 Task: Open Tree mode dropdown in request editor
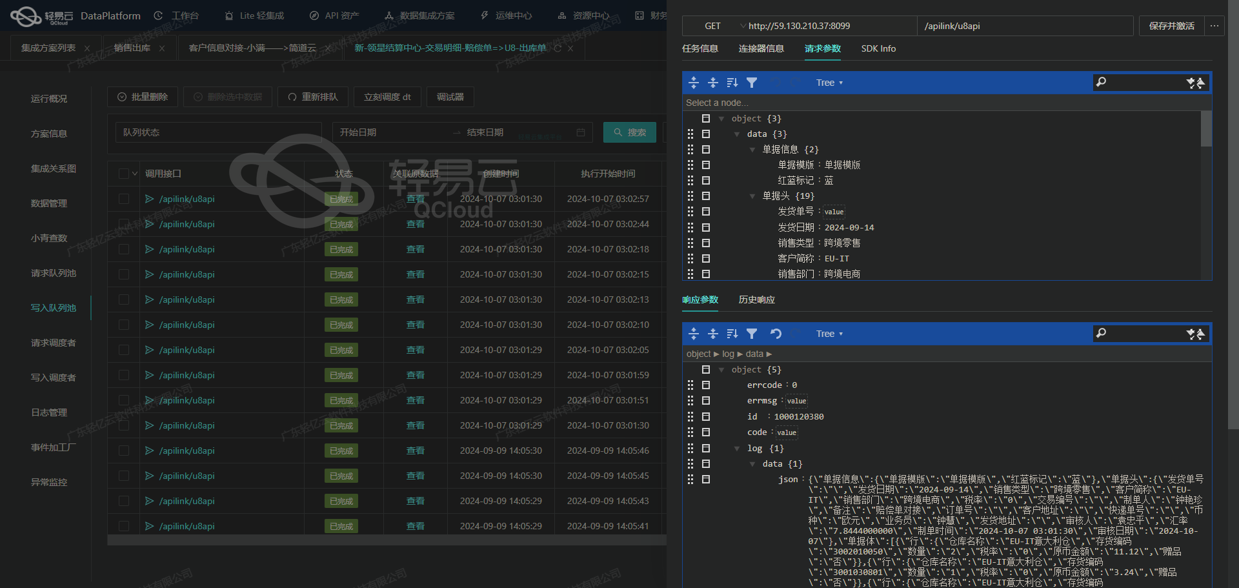[829, 83]
